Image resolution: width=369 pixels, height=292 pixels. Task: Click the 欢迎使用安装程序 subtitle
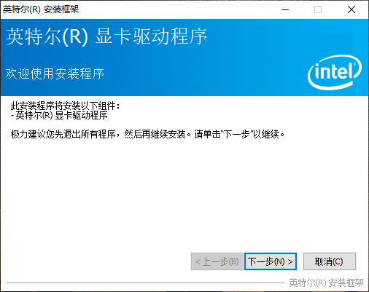pos(55,74)
